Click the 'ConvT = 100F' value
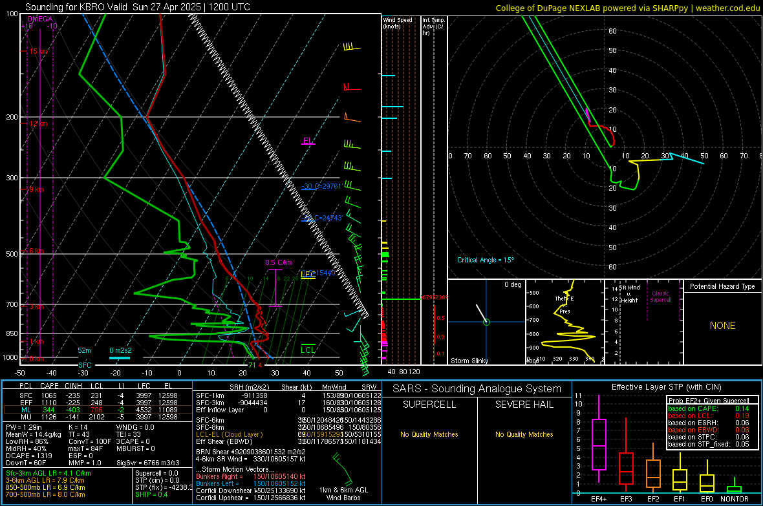Viewport: 763px width, 506px height. (x=89, y=441)
